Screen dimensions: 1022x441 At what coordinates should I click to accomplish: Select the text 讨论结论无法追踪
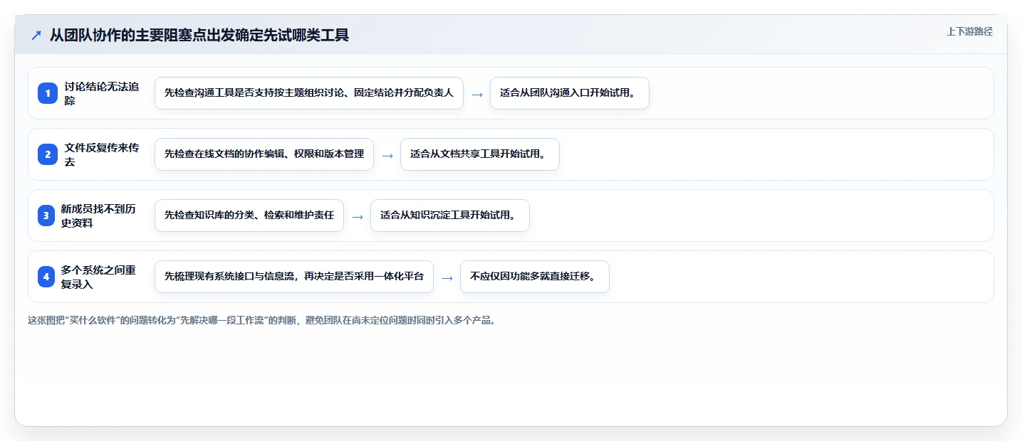(x=102, y=93)
